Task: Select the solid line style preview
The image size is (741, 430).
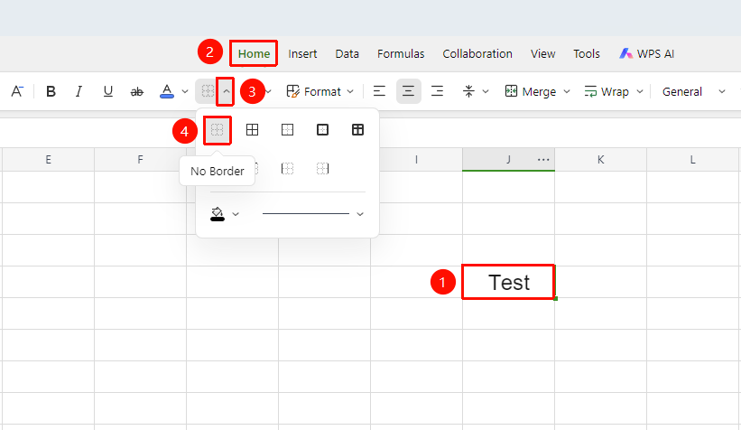Action: coord(306,214)
